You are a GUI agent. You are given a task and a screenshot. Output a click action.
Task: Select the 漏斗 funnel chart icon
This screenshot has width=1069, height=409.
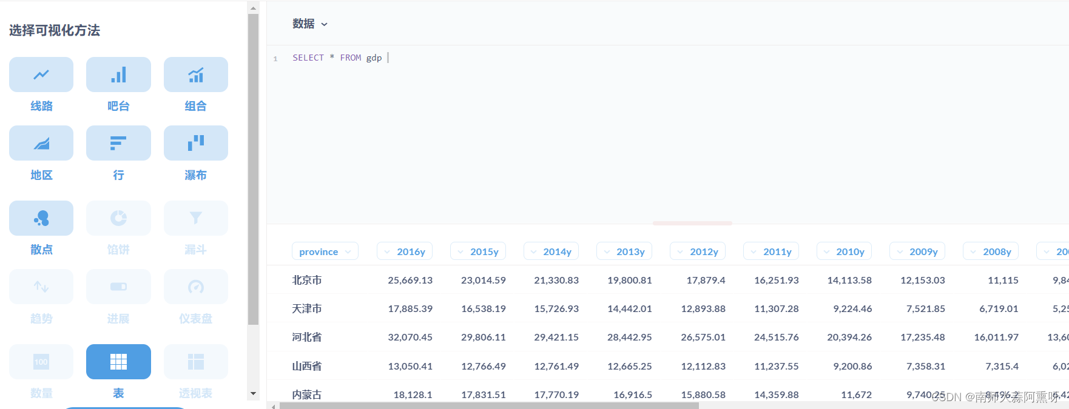point(196,218)
